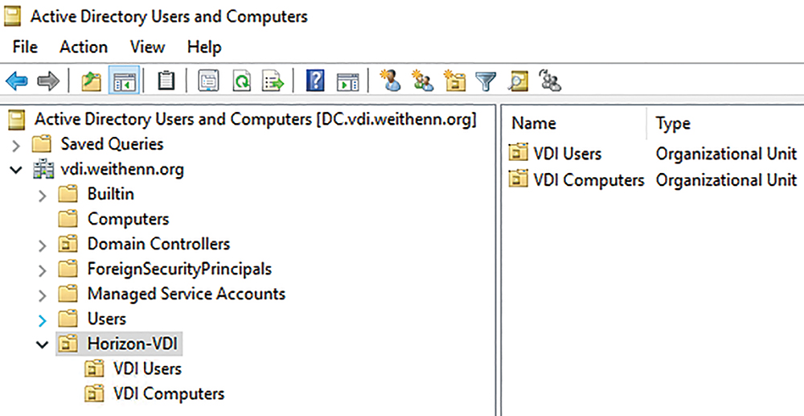Go up one level folder icon

point(92,81)
